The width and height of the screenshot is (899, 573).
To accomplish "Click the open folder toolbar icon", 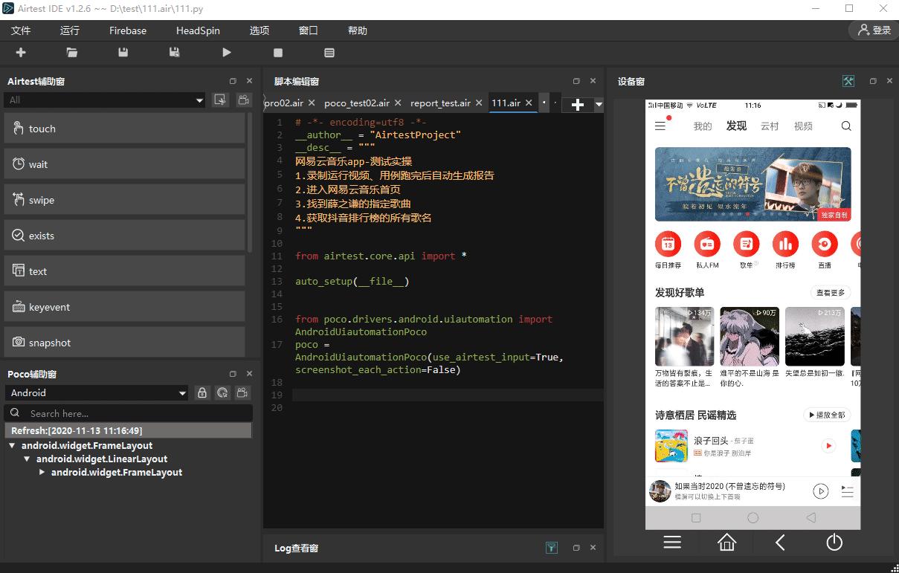I will coord(72,53).
